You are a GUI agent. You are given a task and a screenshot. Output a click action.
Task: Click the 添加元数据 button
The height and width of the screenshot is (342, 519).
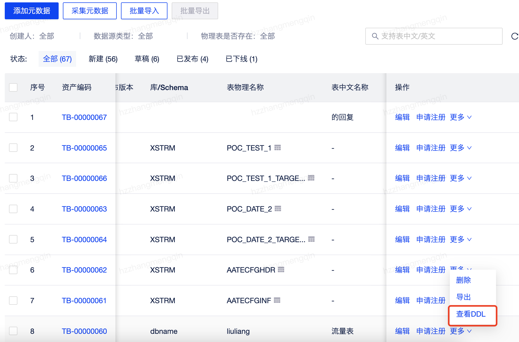(31, 11)
